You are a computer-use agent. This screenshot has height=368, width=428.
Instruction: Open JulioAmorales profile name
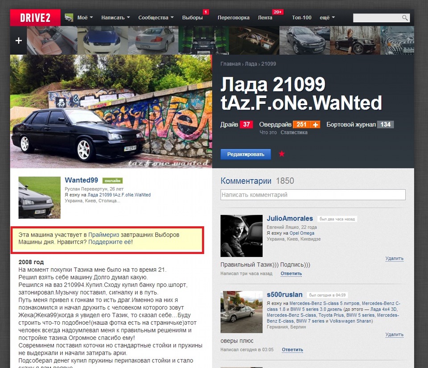pyautogui.click(x=290, y=218)
